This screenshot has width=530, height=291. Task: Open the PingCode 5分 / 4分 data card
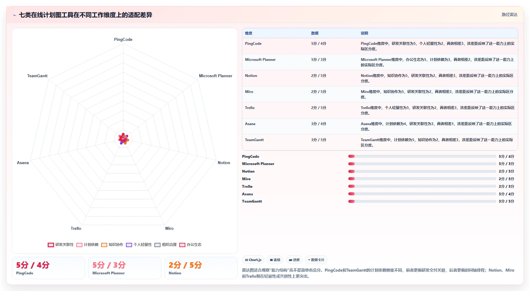[48, 268]
